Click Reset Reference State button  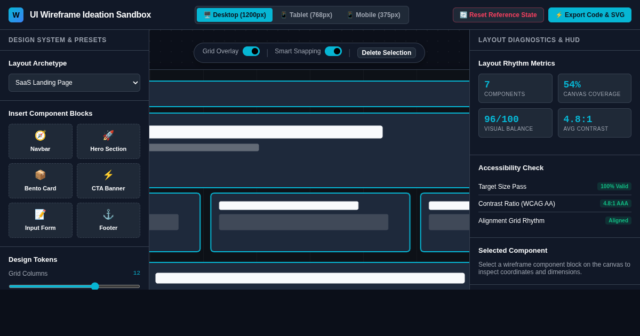click(x=498, y=15)
